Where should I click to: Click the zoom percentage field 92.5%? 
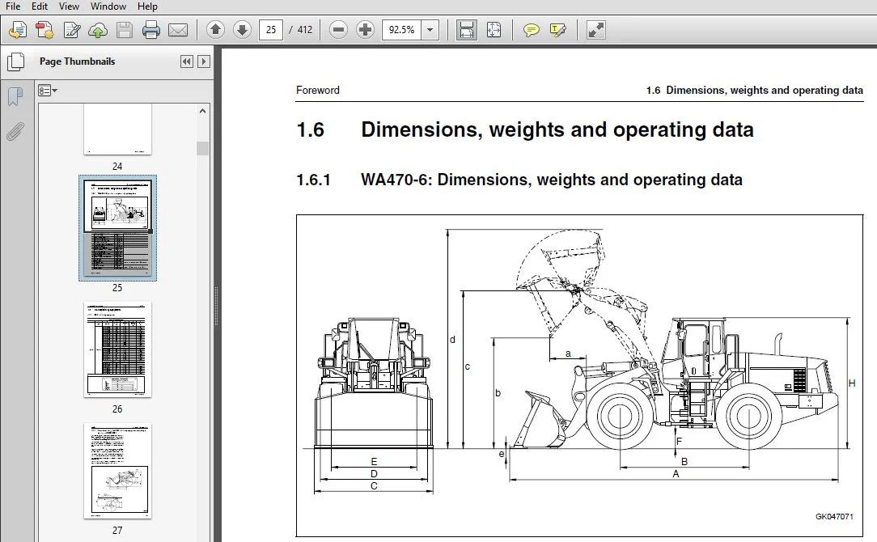pyautogui.click(x=401, y=30)
